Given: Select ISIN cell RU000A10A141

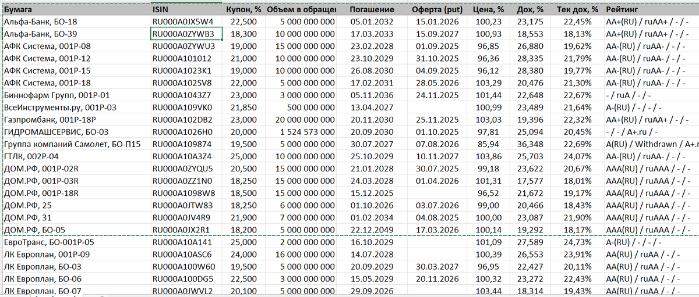Looking at the screenshot, I should click(x=186, y=242).
